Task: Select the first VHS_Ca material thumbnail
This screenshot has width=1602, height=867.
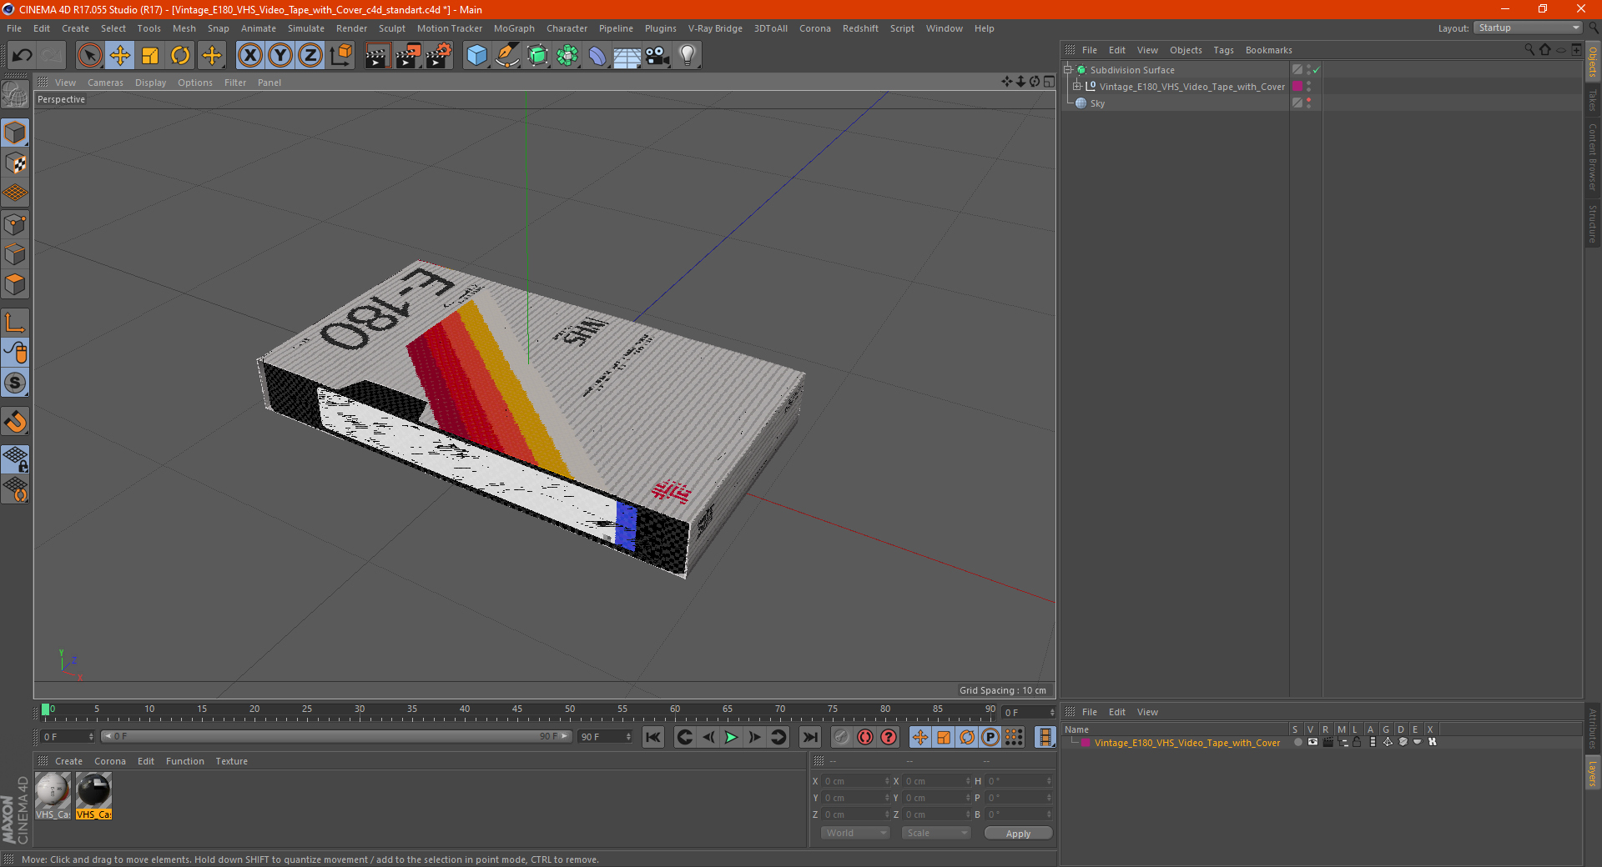Action: (x=53, y=795)
